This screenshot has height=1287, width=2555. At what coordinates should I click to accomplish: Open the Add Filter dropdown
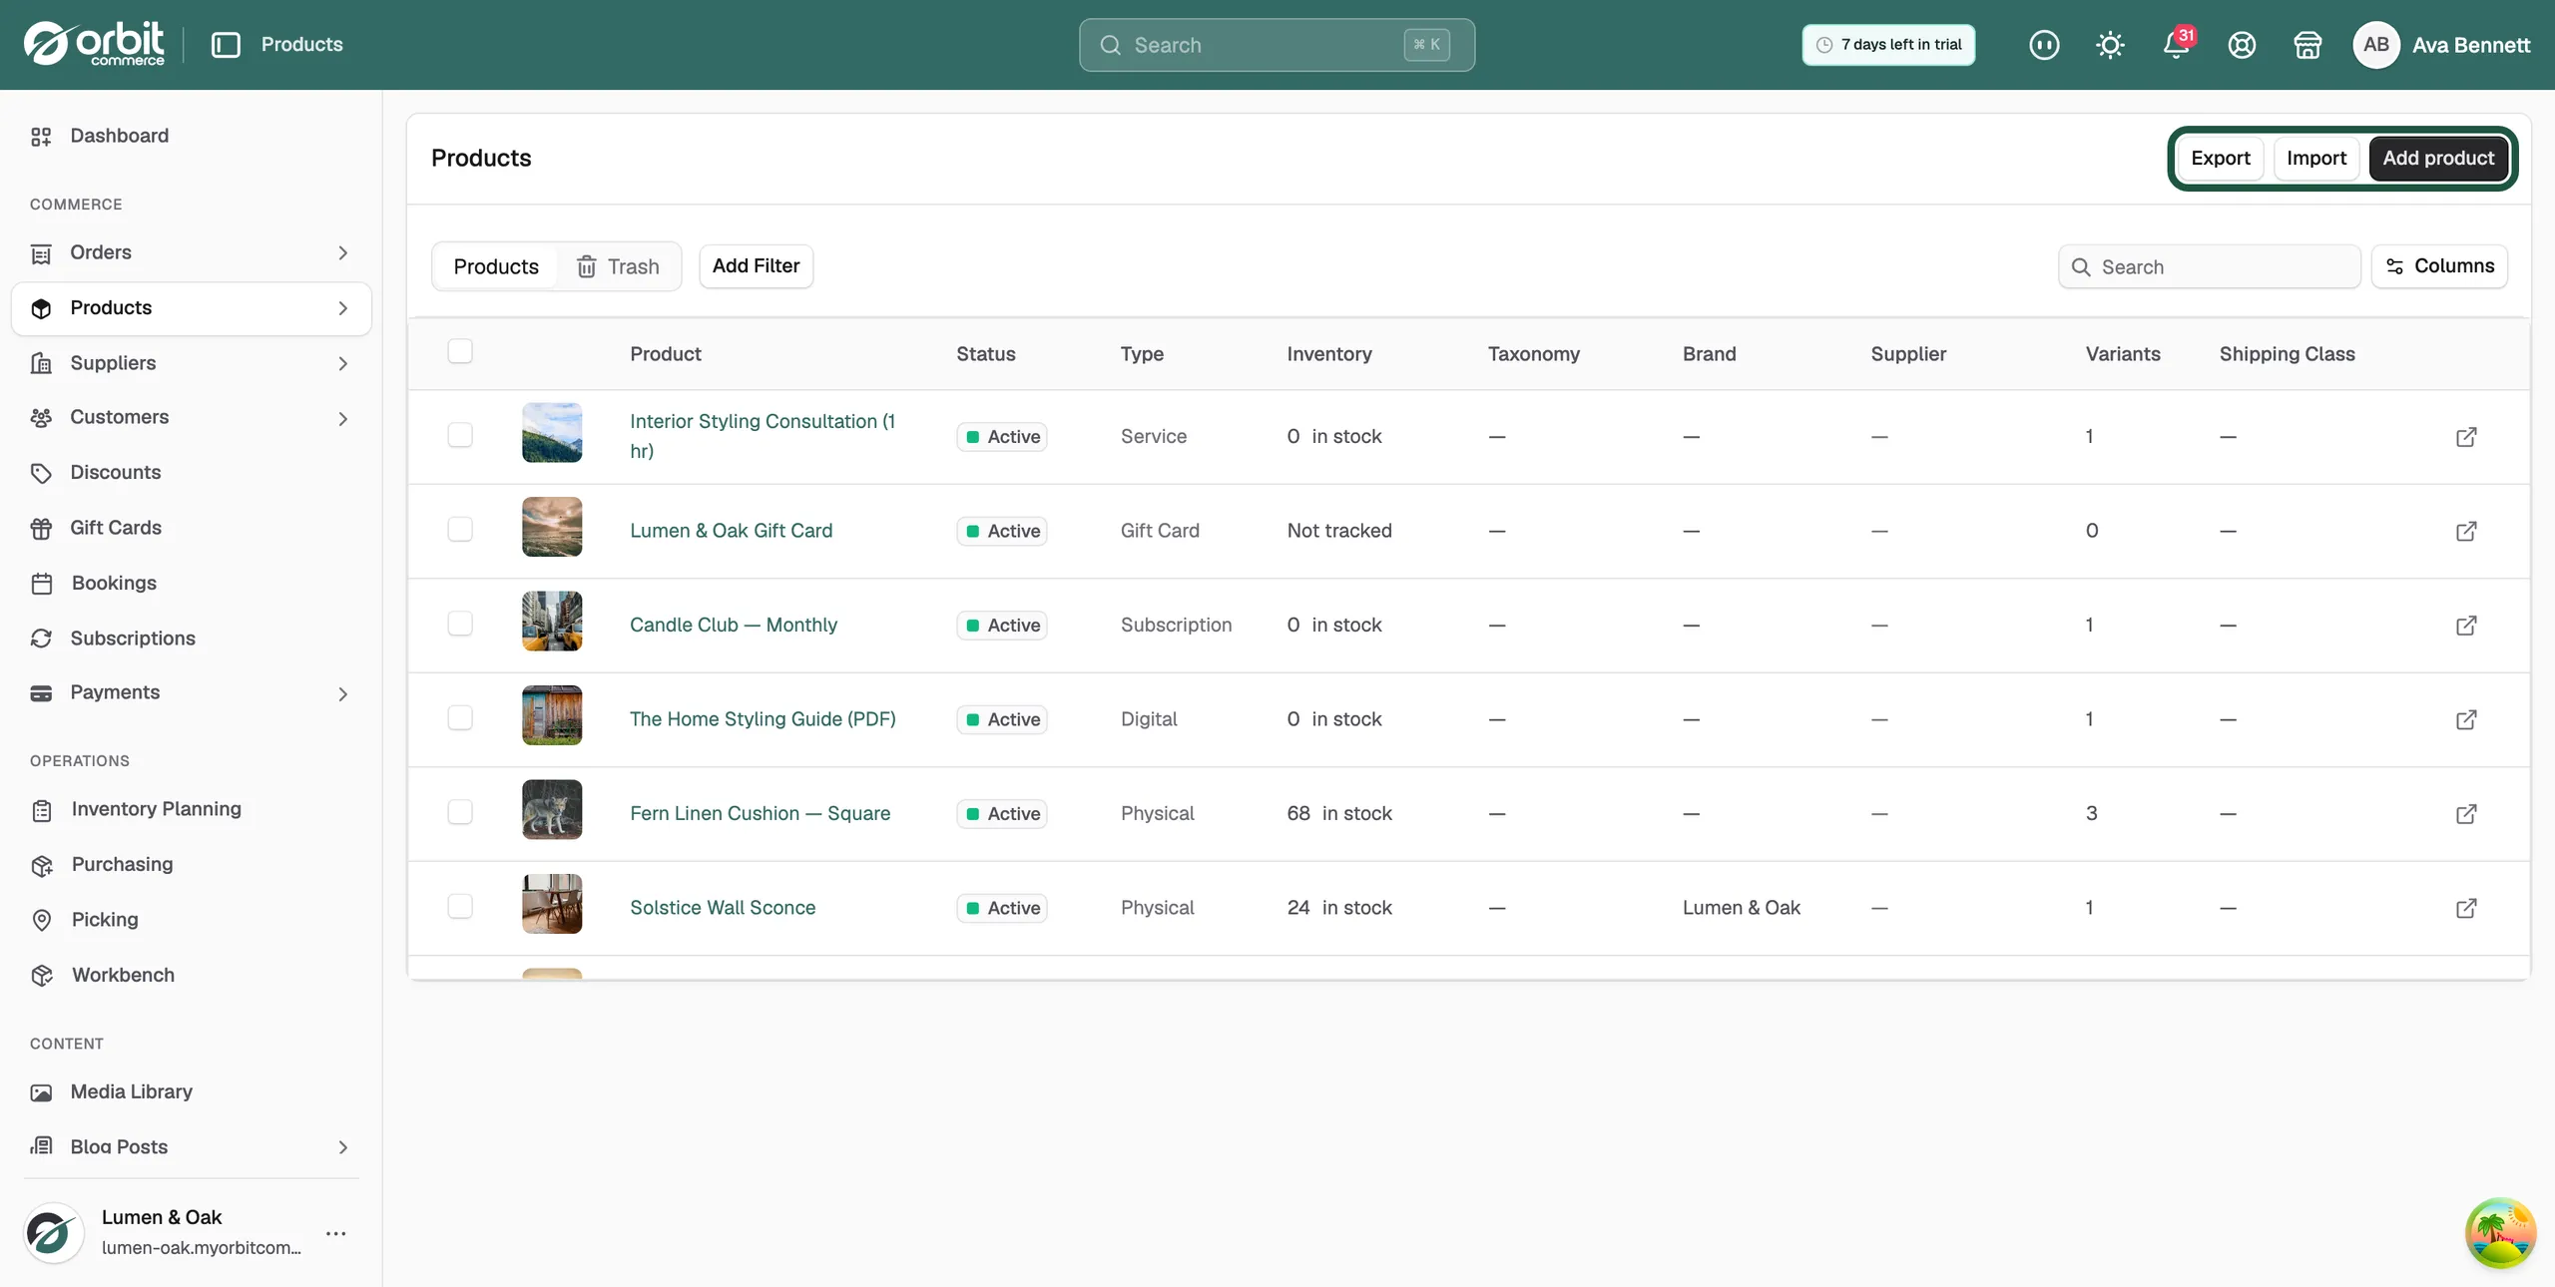(x=756, y=266)
